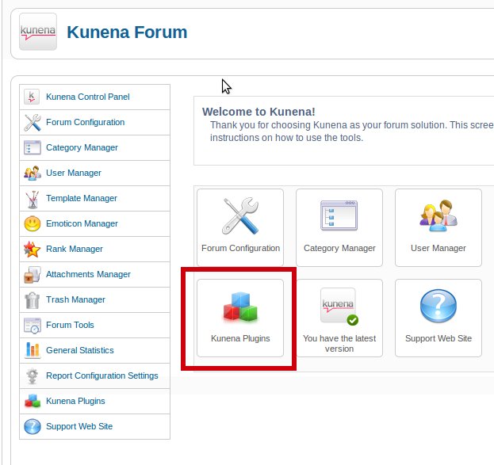Open Emoticon Manager text link

tap(82, 223)
